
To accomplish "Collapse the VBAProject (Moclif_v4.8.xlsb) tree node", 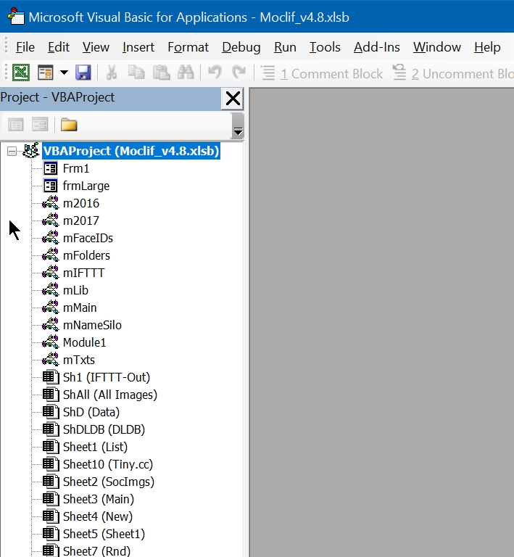I will pyautogui.click(x=12, y=151).
